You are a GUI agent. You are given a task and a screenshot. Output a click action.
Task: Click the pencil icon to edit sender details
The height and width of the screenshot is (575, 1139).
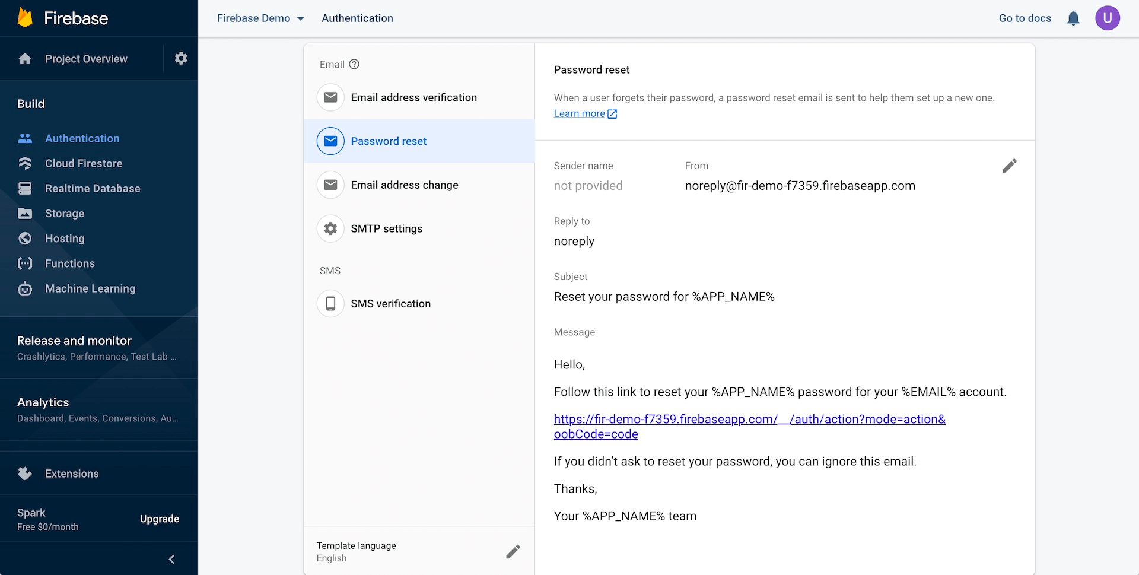(1009, 166)
